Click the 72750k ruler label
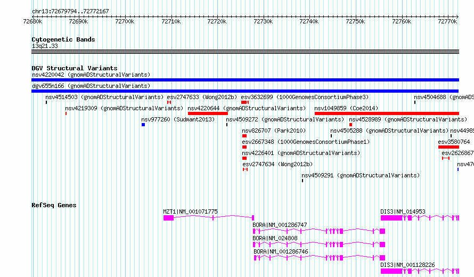This screenshot has width=474, height=277. tap(356, 21)
